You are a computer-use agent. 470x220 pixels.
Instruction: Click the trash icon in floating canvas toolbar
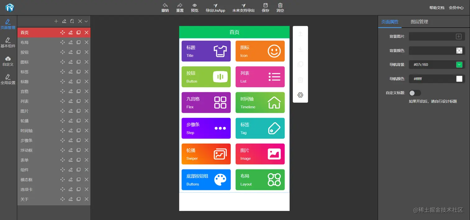(x=300, y=80)
